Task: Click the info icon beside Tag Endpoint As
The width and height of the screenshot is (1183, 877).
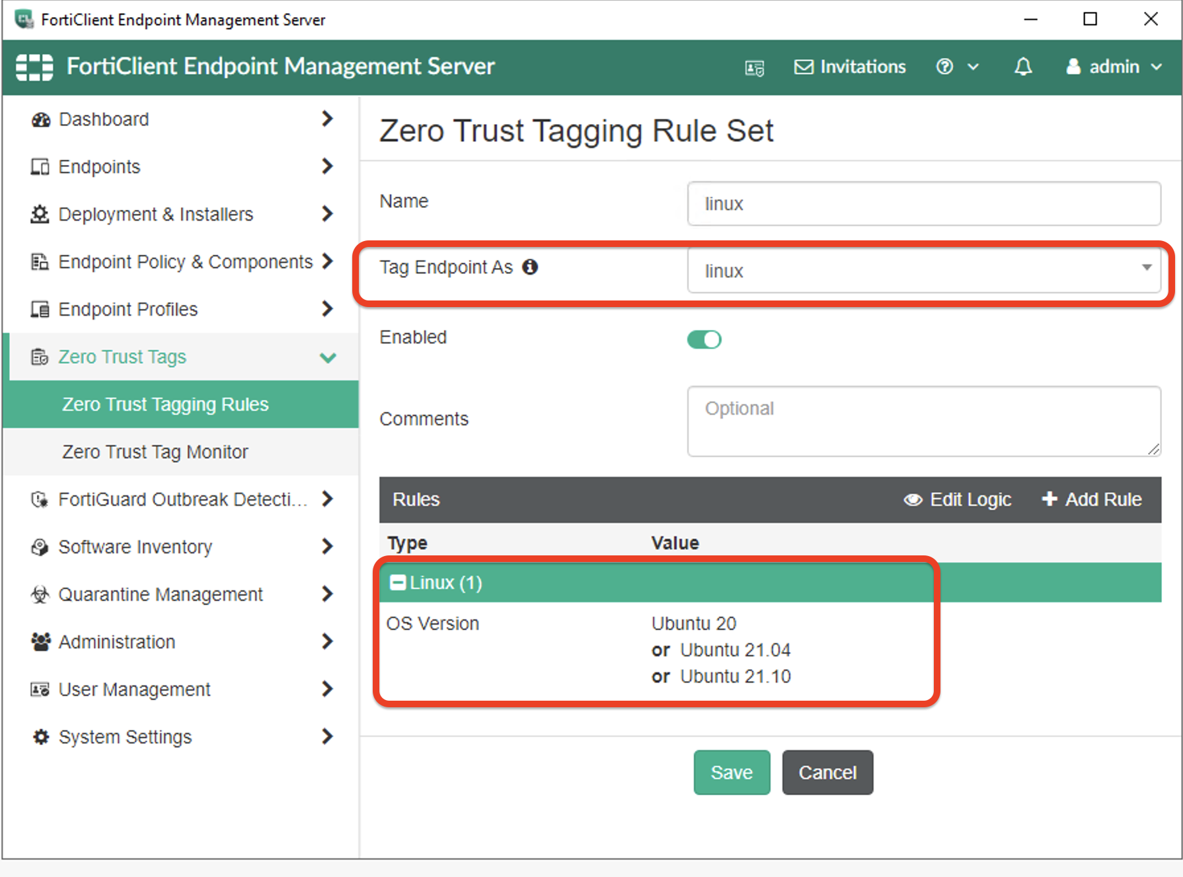Action: click(x=530, y=267)
